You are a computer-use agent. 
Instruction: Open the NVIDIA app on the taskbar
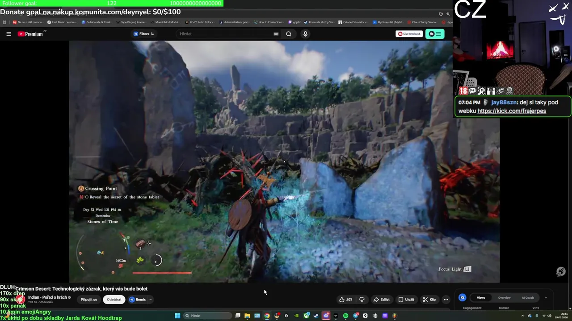tap(296, 316)
